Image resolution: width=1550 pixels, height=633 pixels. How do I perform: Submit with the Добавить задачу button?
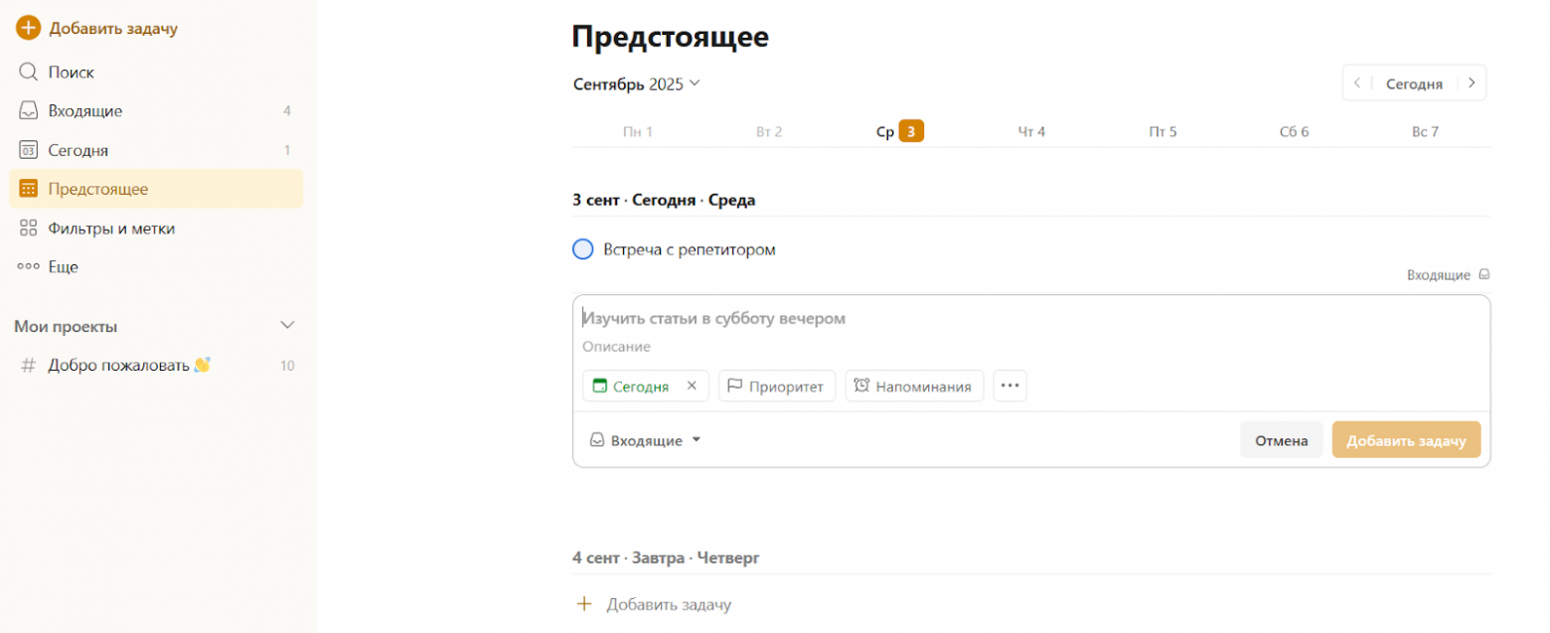click(1407, 439)
